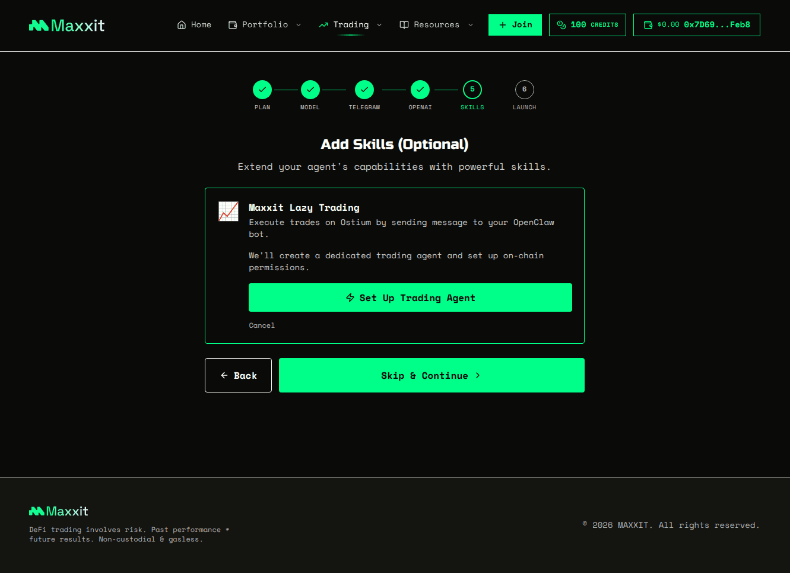This screenshot has height=573, width=790.
Task: Click the Portfolio briefcase icon
Action: (232, 24)
